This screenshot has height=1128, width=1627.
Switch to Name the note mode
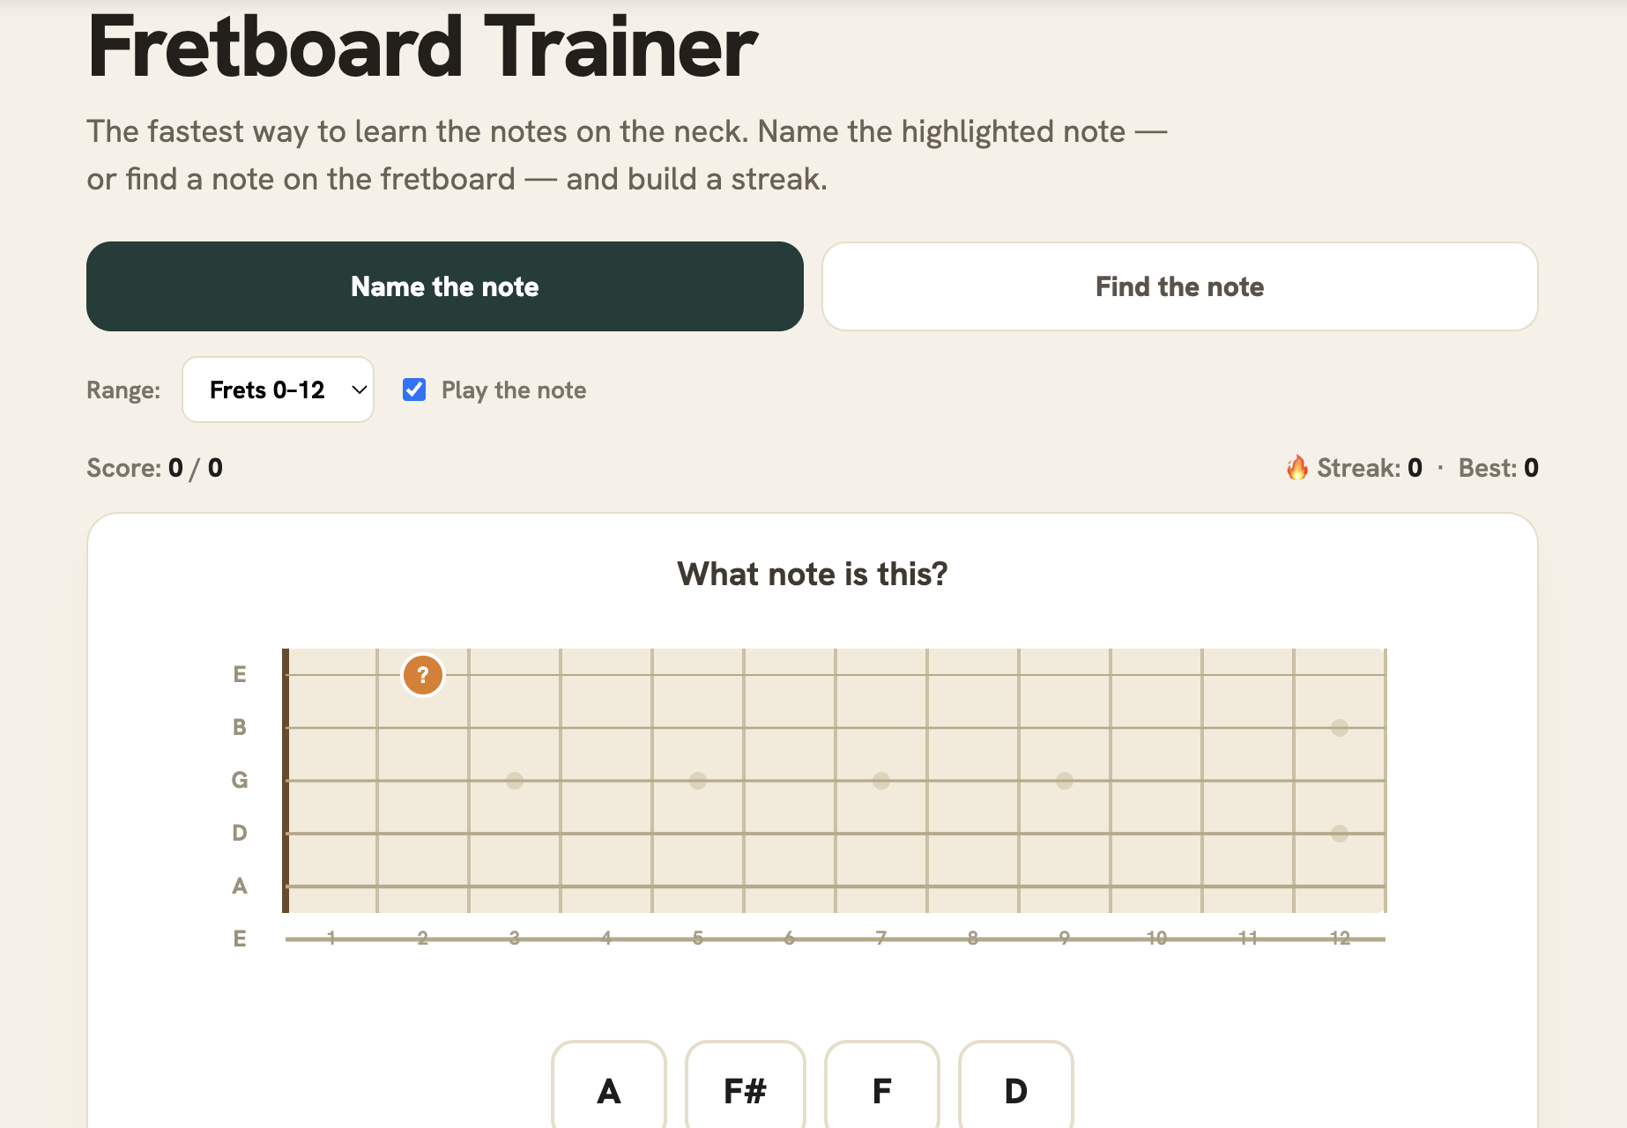pos(445,286)
